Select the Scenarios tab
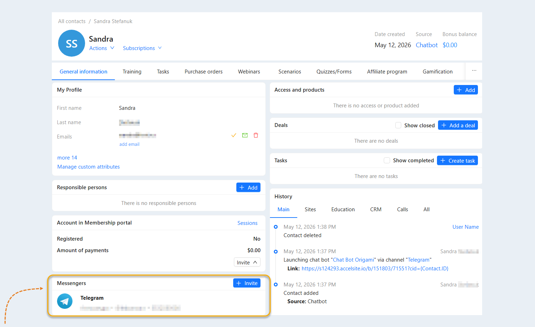The height and width of the screenshot is (327, 535). [290, 72]
